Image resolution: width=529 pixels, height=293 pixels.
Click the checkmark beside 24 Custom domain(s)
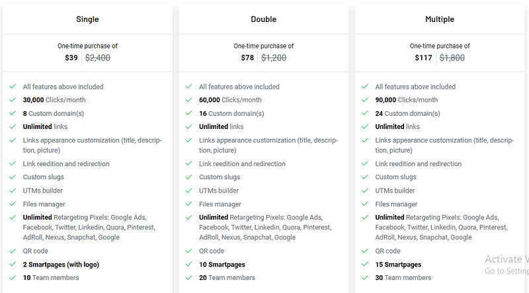(x=365, y=113)
